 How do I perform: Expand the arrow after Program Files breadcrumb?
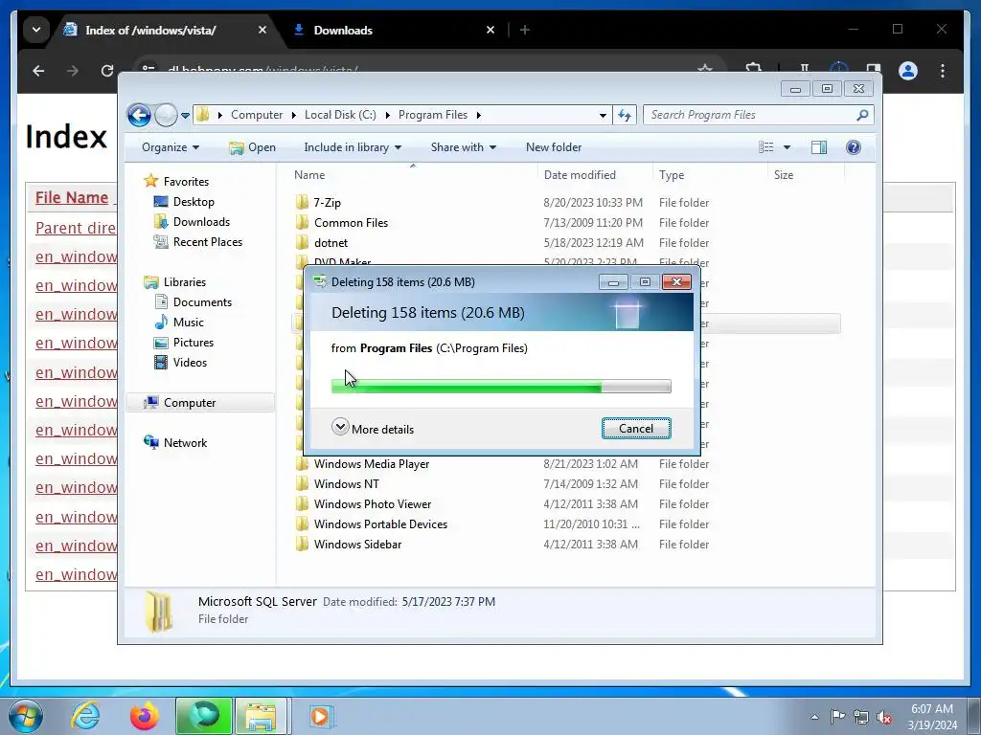(479, 115)
